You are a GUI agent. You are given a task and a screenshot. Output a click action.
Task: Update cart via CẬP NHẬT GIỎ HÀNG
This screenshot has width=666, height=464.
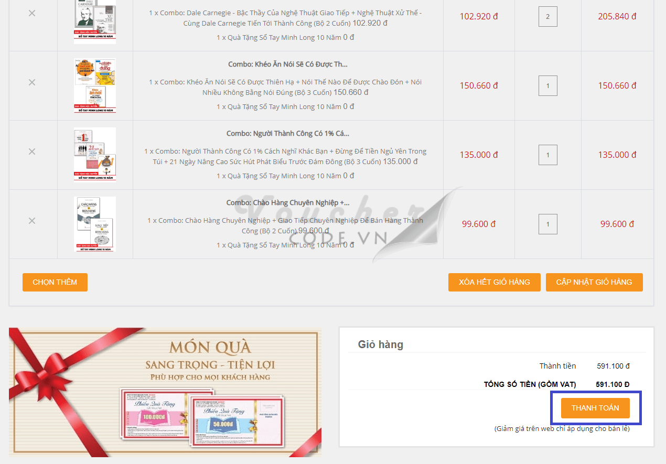click(x=594, y=282)
